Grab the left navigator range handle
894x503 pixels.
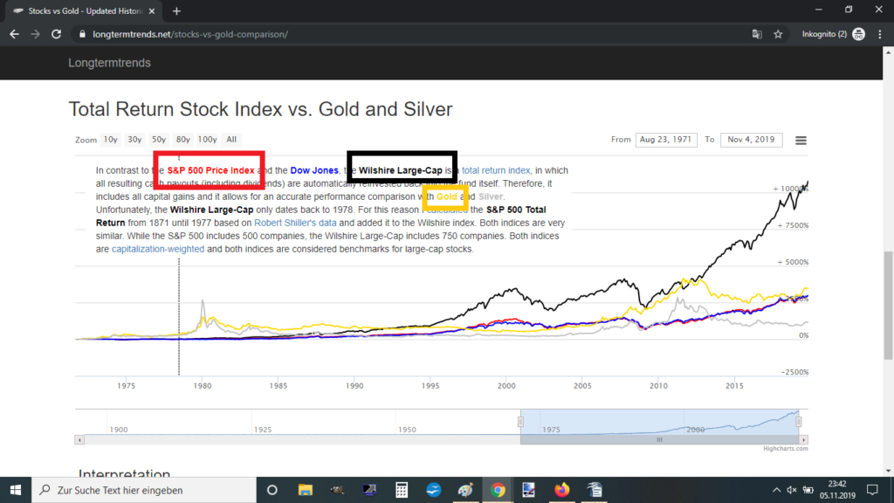[520, 422]
